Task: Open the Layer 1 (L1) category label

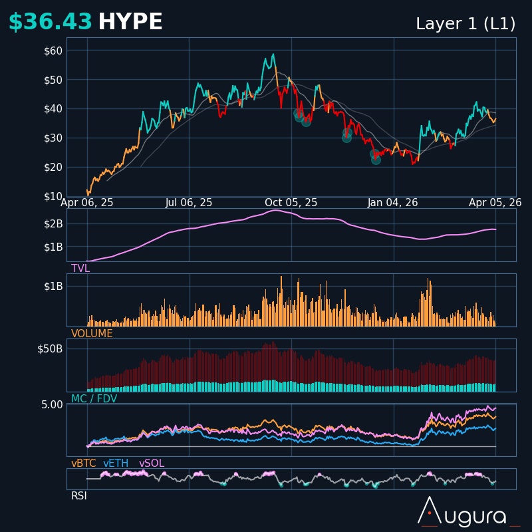Action: (465, 24)
